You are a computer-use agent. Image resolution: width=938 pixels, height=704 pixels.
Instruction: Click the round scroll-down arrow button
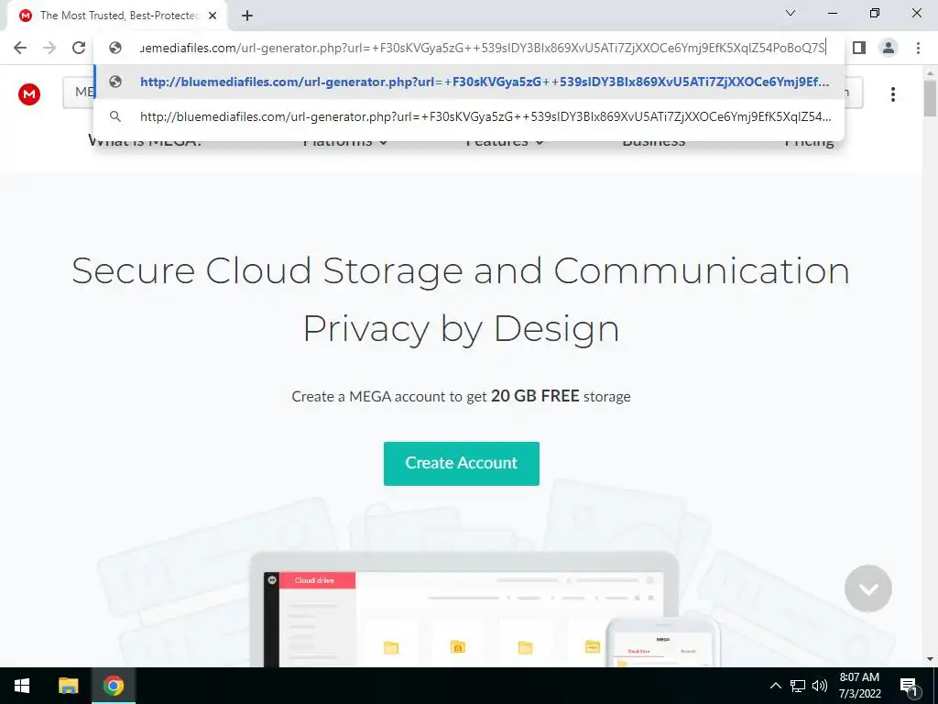[x=868, y=588]
